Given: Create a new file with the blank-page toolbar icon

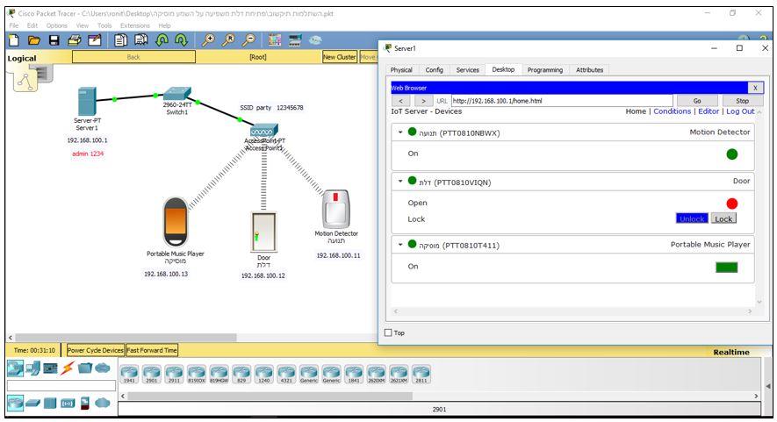Looking at the screenshot, I should [x=14, y=40].
